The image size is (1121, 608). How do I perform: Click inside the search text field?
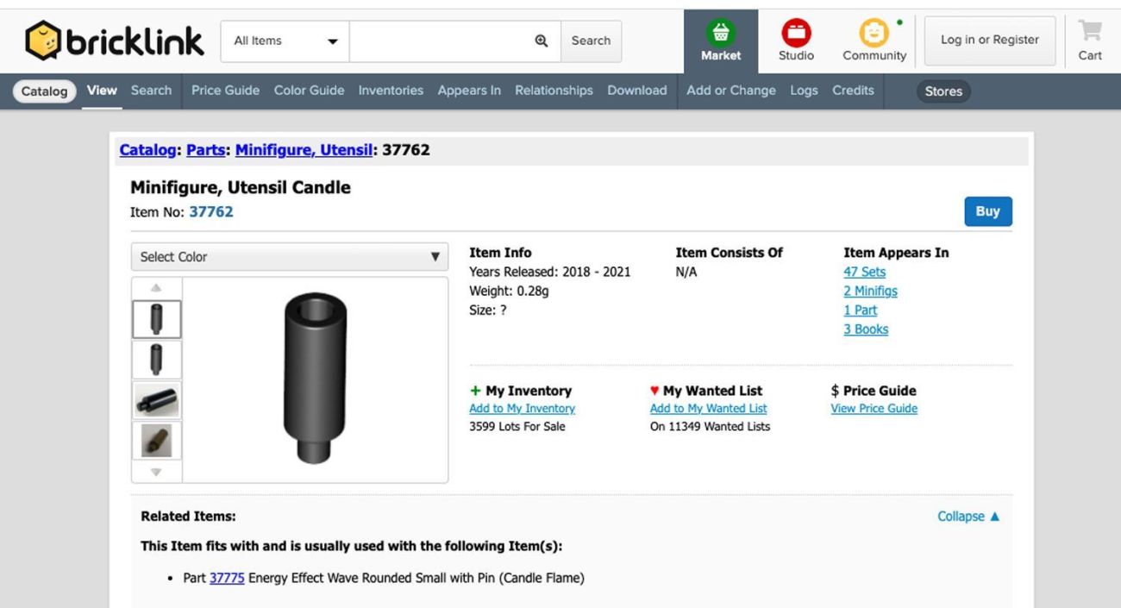(440, 41)
